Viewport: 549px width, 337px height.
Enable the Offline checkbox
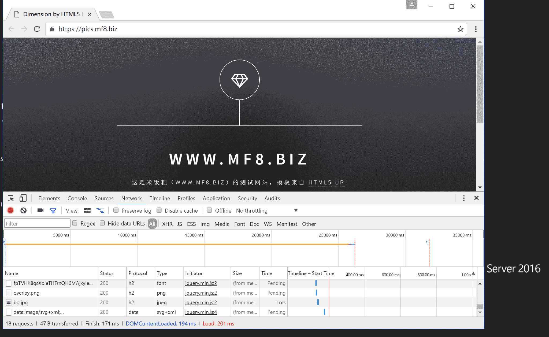[x=210, y=210]
